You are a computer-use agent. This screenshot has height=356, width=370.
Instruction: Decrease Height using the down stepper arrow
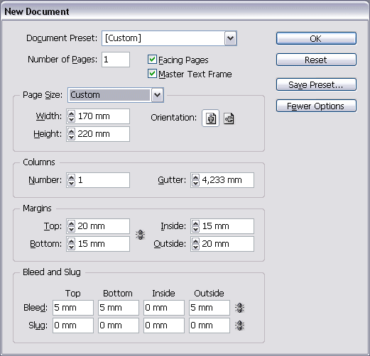tap(71, 137)
